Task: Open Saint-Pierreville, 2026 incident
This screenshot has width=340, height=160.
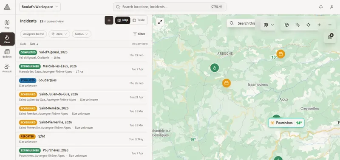Action: (81, 125)
